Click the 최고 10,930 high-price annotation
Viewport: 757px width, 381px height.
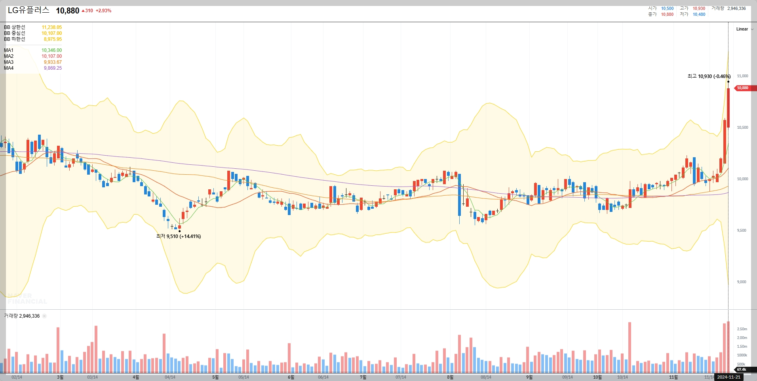click(x=709, y=76)
